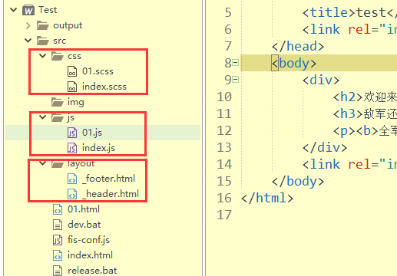Collapse the src folder

tap(28, 41)
